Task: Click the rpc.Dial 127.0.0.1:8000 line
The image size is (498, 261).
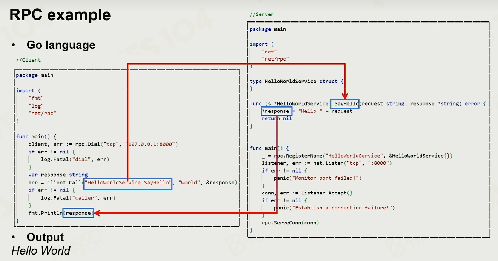Action: (x=103, y=144)
